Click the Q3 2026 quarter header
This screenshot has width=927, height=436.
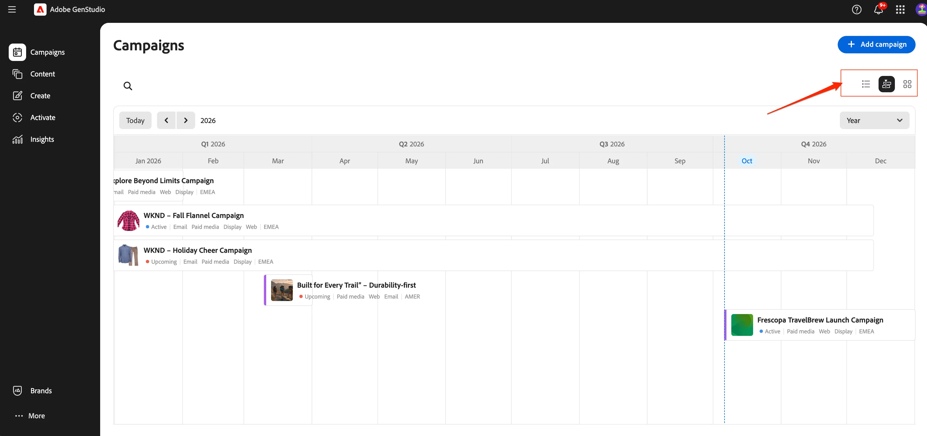pyautogui.click(x=612, y=144)
